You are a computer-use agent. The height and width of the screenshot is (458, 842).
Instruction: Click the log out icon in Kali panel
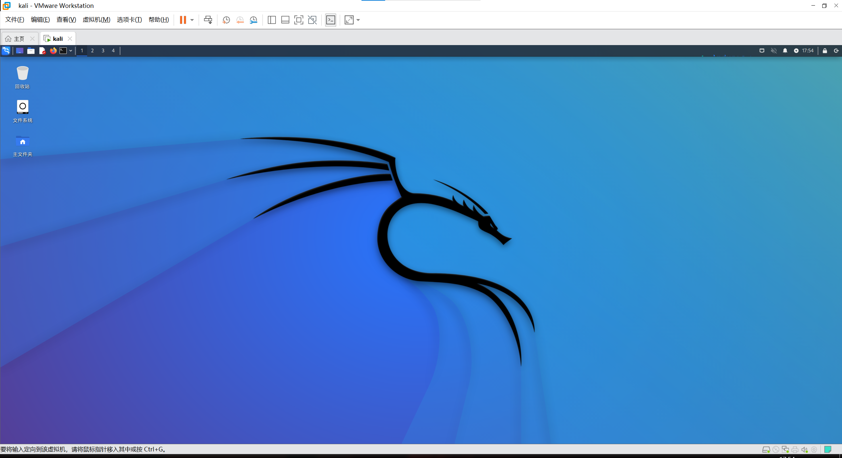point(836,51)
